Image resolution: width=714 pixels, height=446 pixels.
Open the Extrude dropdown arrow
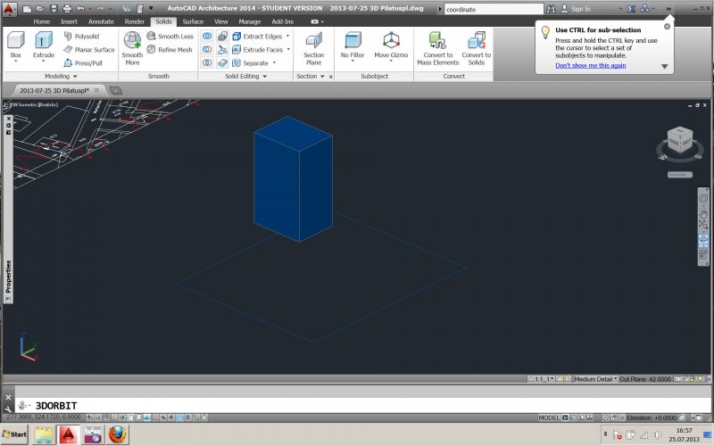coord(43,61)
